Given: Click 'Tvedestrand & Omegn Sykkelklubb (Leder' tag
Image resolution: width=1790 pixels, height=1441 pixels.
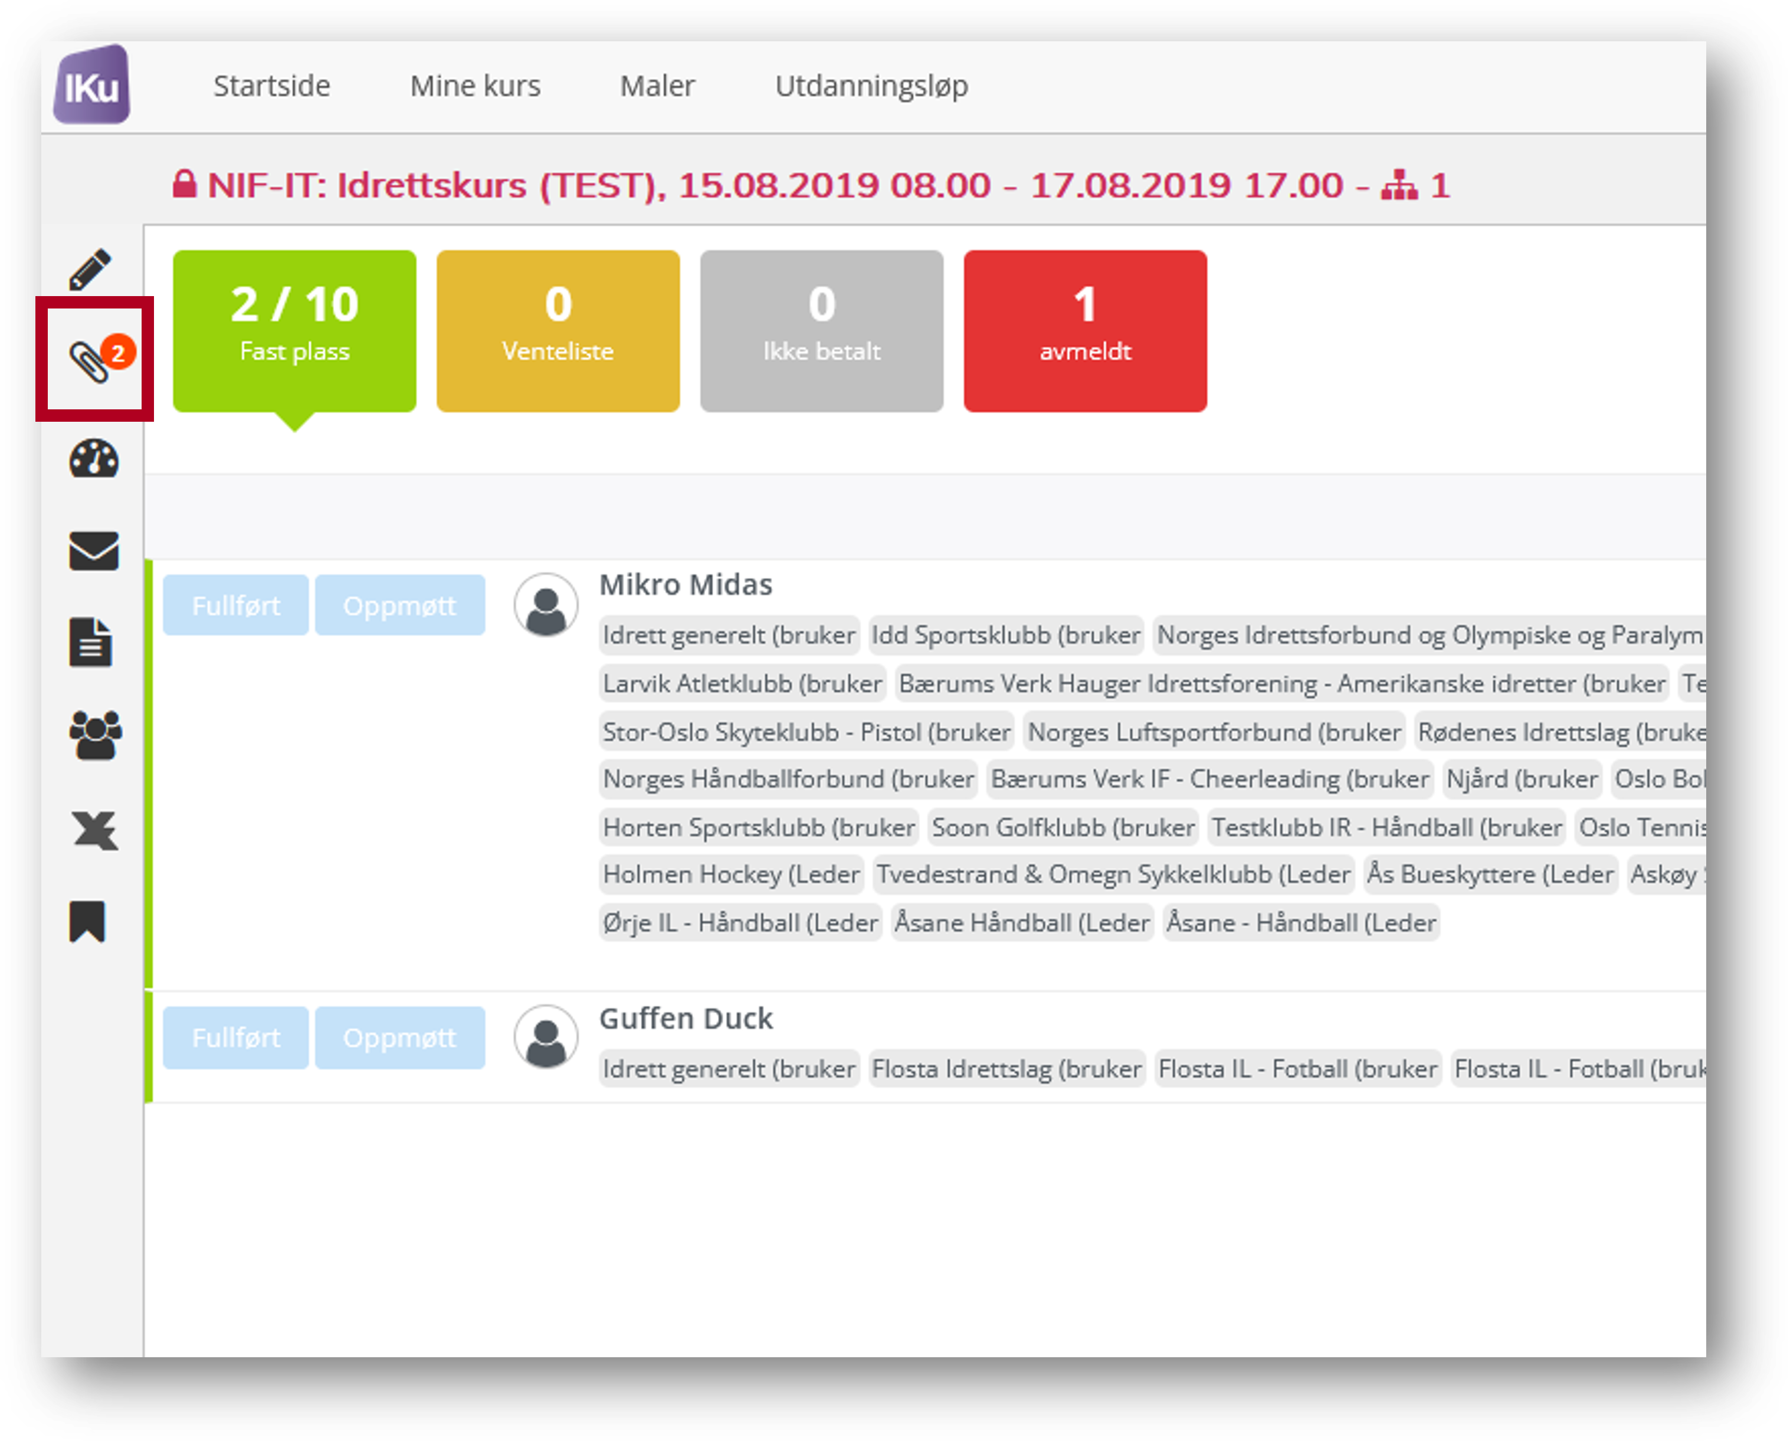Looking at the screenshot, I should [x=1114, y=875].
